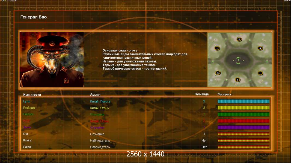The height and width of the screenshot is (163, 291).
Task: Click the unnumbered black start position marker
Action: (260, 73)
